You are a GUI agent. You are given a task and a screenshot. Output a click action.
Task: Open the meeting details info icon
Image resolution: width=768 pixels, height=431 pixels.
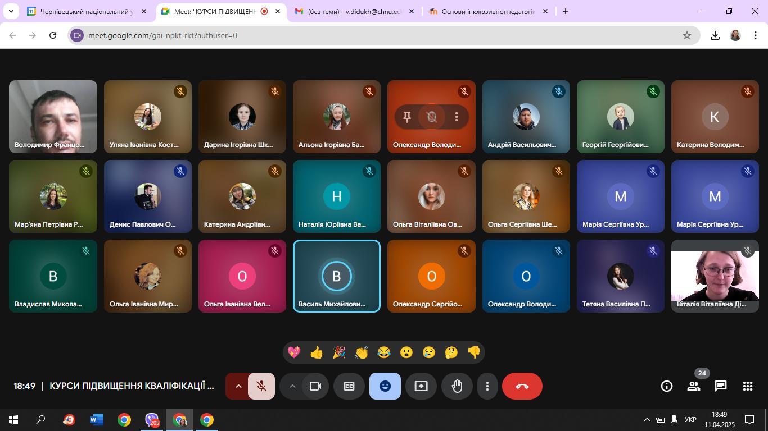tap(667, 386)
